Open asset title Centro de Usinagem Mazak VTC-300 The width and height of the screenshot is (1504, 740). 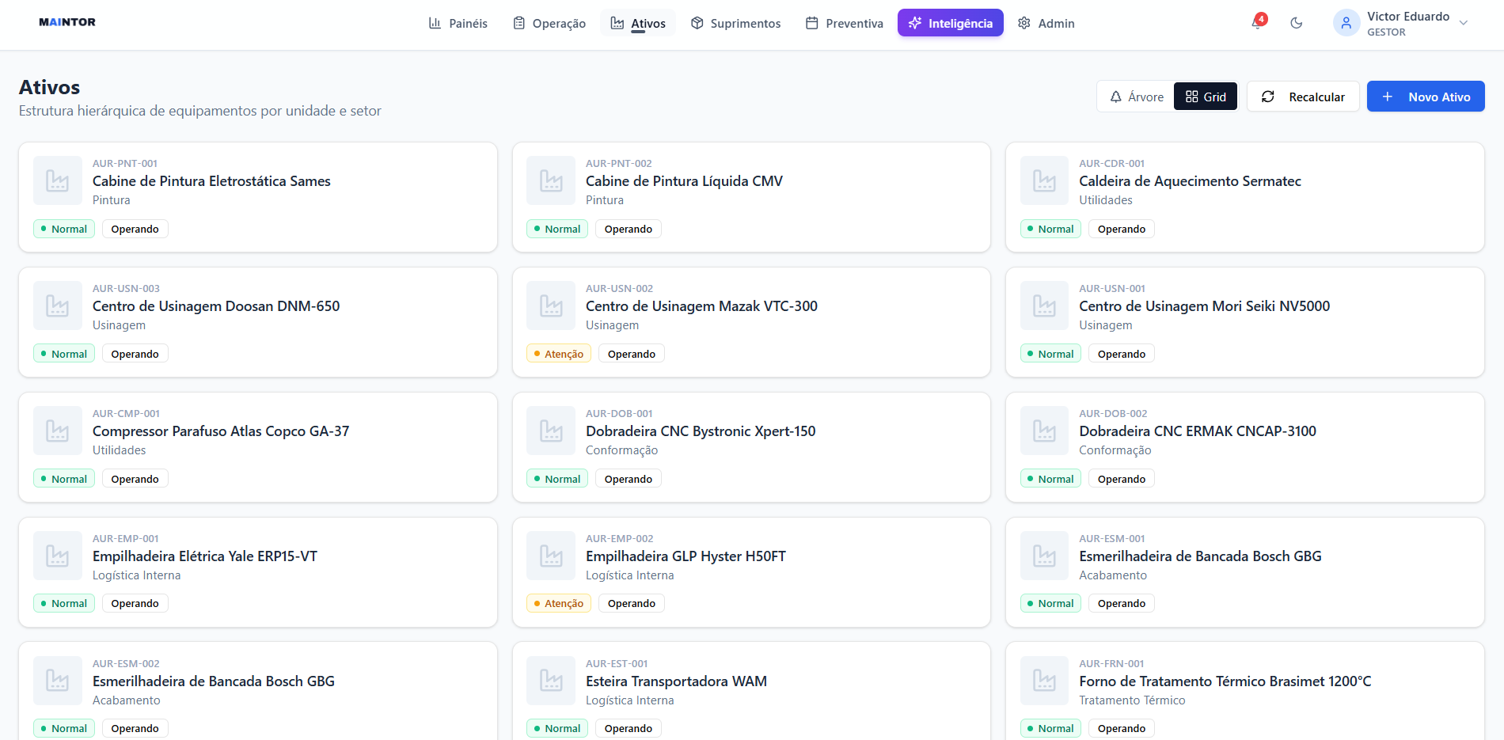tap(701, 306)
